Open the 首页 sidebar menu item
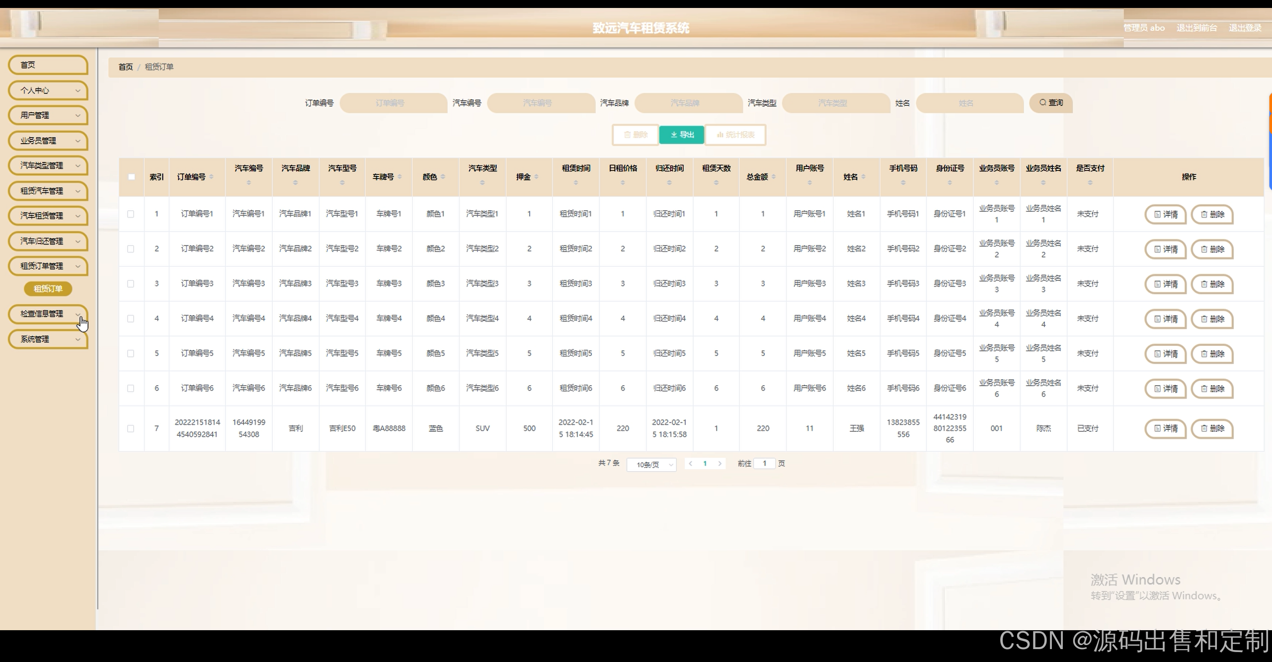The image size is (1272, 662). 48,65
